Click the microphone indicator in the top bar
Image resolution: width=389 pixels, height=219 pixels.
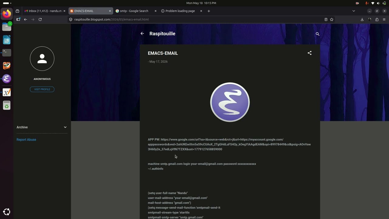point(367,3)
